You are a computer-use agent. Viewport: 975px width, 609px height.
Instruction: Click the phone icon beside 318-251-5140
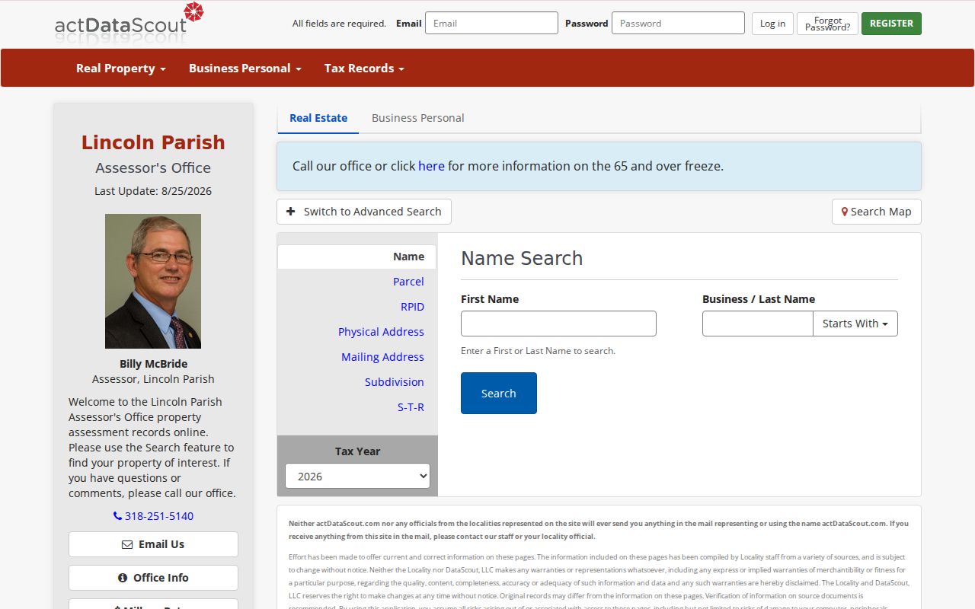tap(117, 516)
